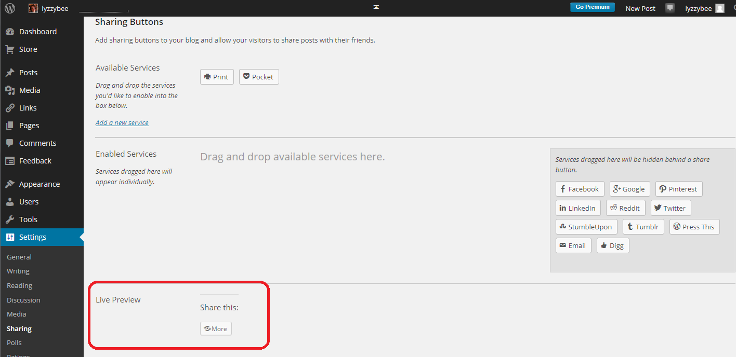Click the Appearance paintbrush icon
736x357 pixels.
point(10,184)
